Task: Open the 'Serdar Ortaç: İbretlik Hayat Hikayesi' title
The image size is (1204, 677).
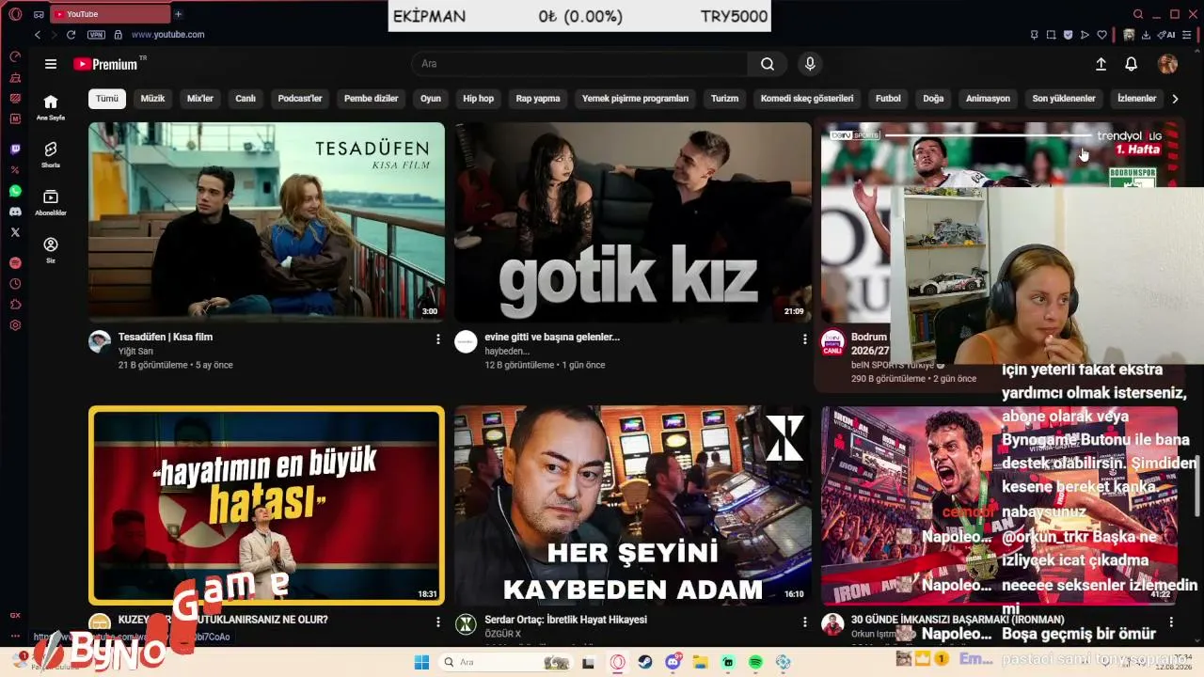Action: (x=565, y=620)
